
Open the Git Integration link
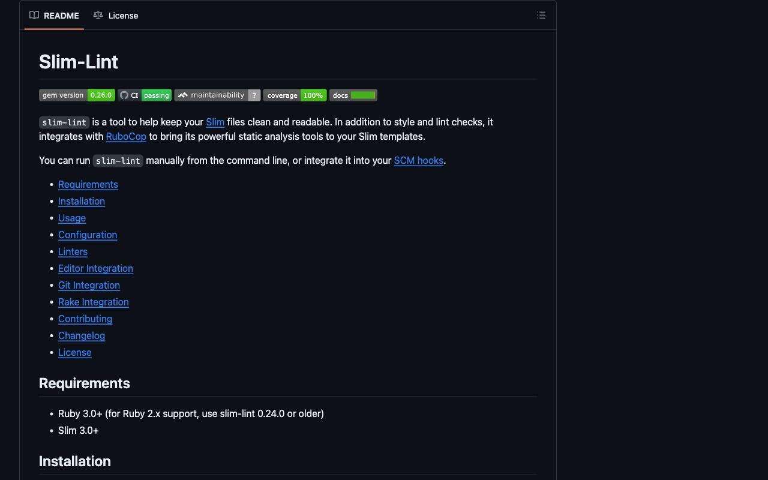[89, 285]
